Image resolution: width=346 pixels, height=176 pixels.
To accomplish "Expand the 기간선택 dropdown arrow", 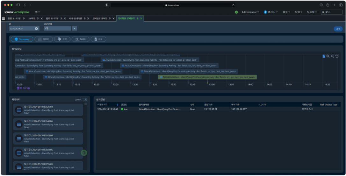I will 74,29.
